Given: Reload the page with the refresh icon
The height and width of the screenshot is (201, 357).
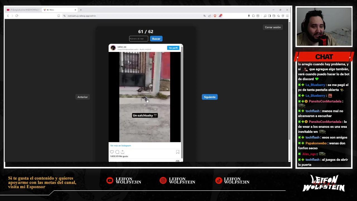Looking at the screenshot, I should [17, 16].
